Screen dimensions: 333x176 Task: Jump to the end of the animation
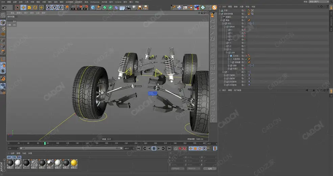[x=169, y=148]
